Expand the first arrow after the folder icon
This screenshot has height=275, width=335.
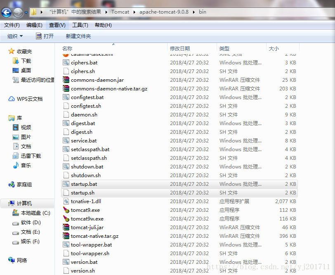41,12
